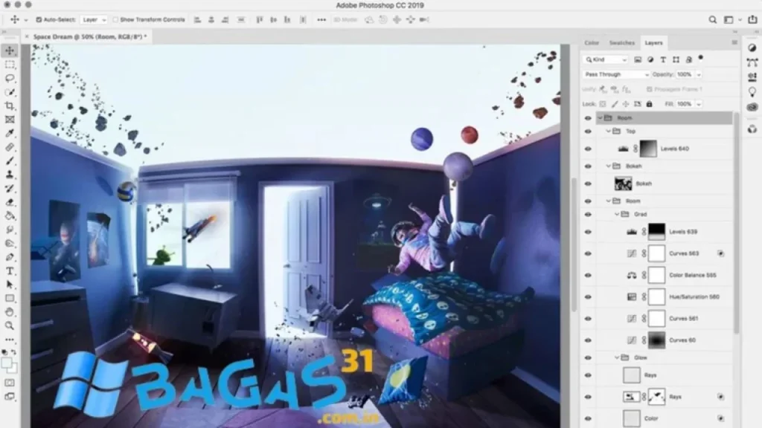Image resolution: width=762 pixels, height=428 pixels.
Task: Collapse the Glow group folder
Action: 617,357
